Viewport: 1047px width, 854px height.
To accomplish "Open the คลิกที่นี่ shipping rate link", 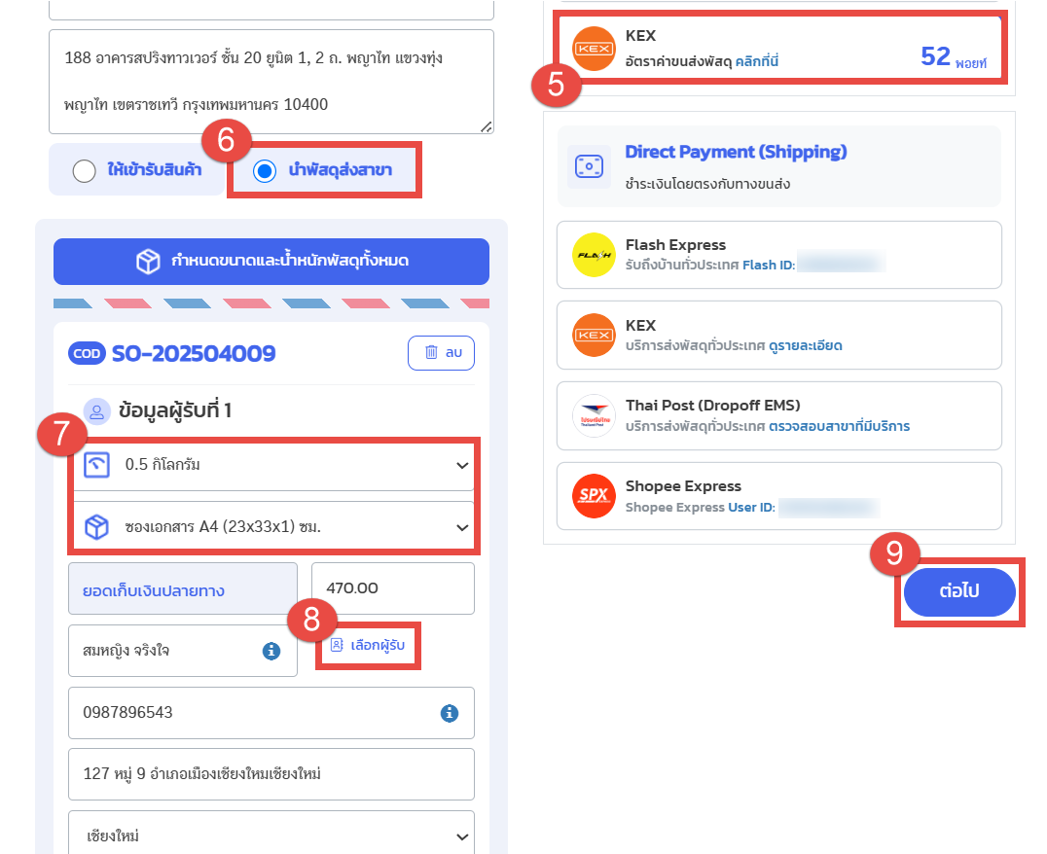I will point(757,61).
